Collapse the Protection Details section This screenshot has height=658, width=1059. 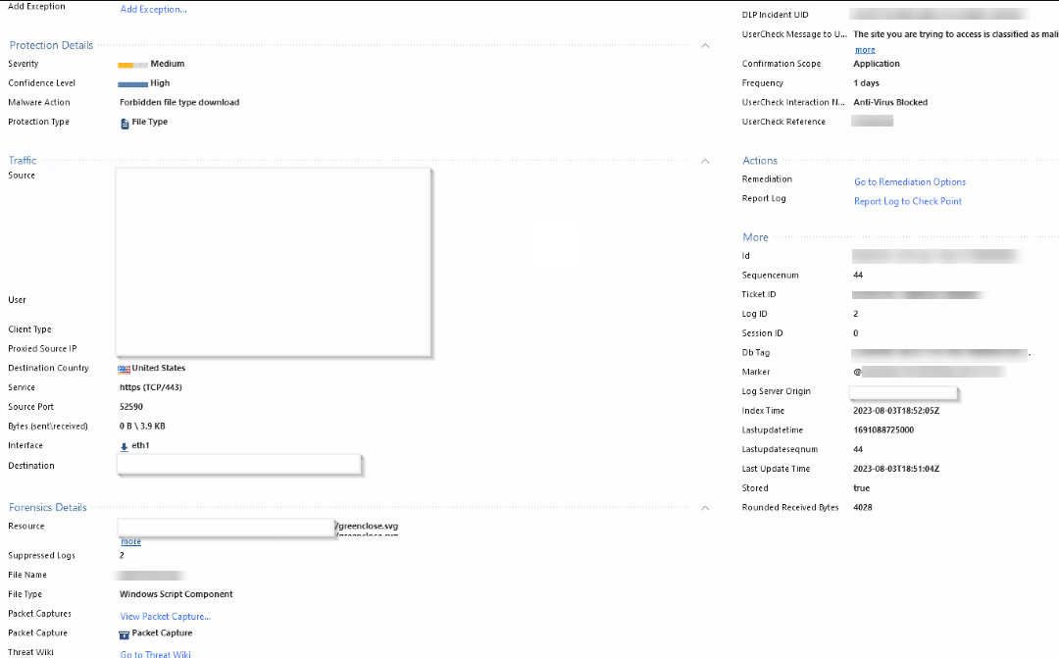tap(705, 45)
